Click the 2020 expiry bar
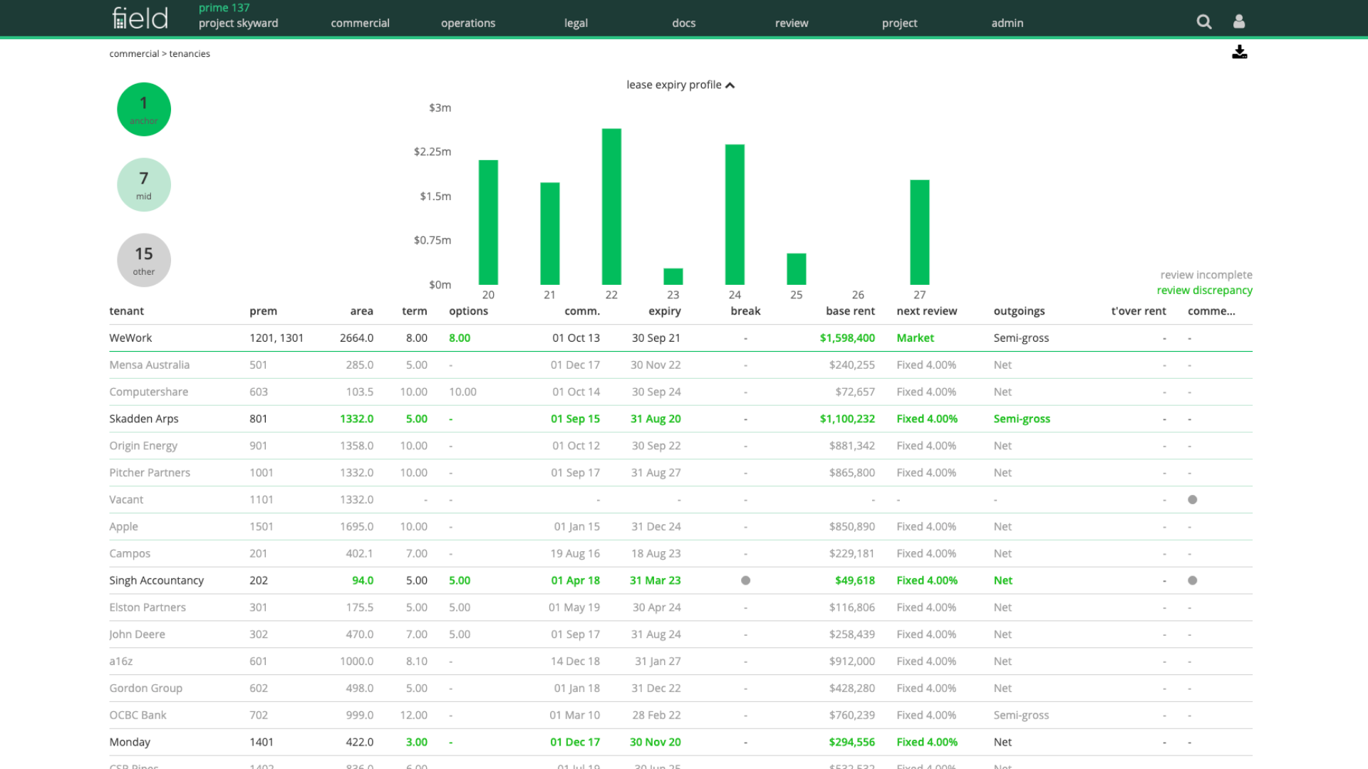Image resolution: width=1368 pixels, height=769 pixels. [488, 223]
